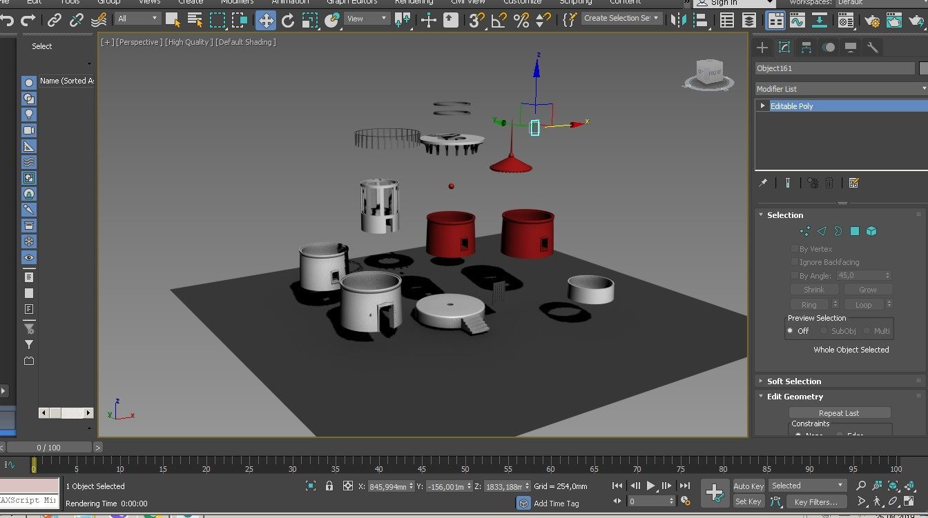The image size is (928, 518).
Task: Toggle the Selection Lock padlock icon
Action: pos(329,486)
